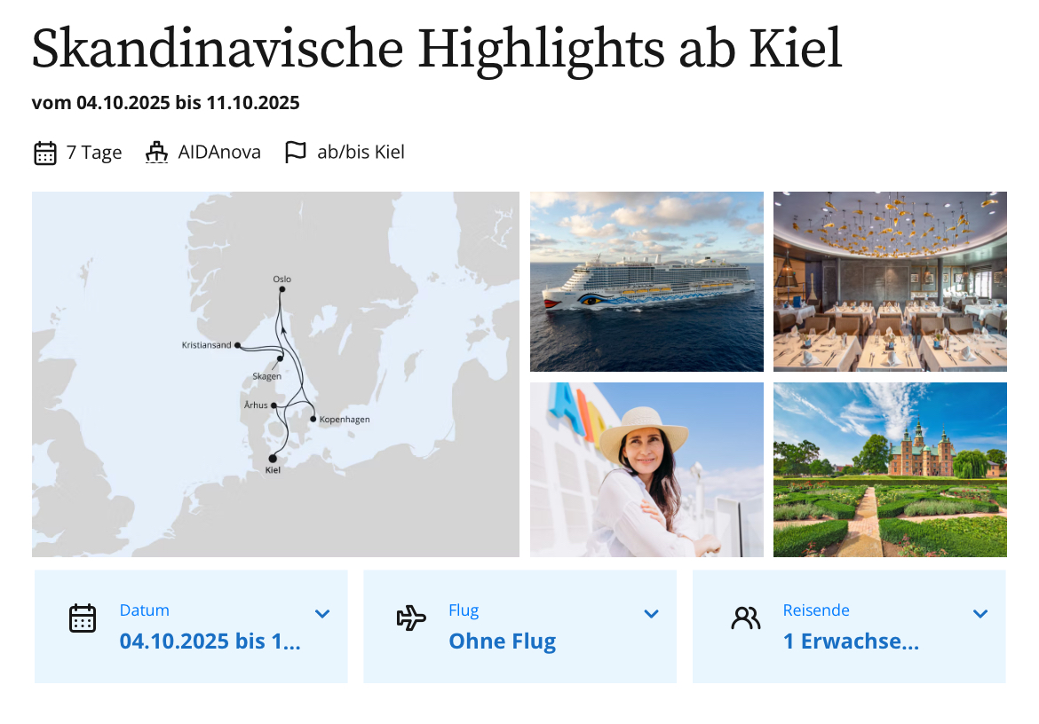Open the Rosenborg castle garden photo
The height and width of the screenshot is (724, 1039).
click(x=890, y=469)
